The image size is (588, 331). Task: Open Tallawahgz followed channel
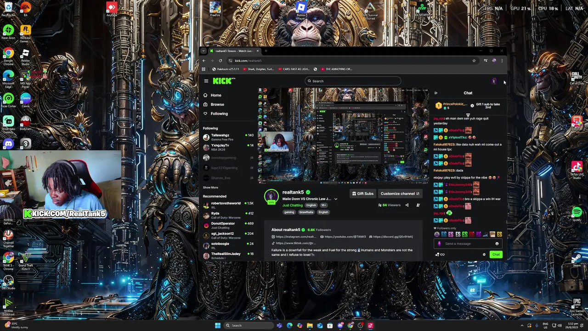229,137
